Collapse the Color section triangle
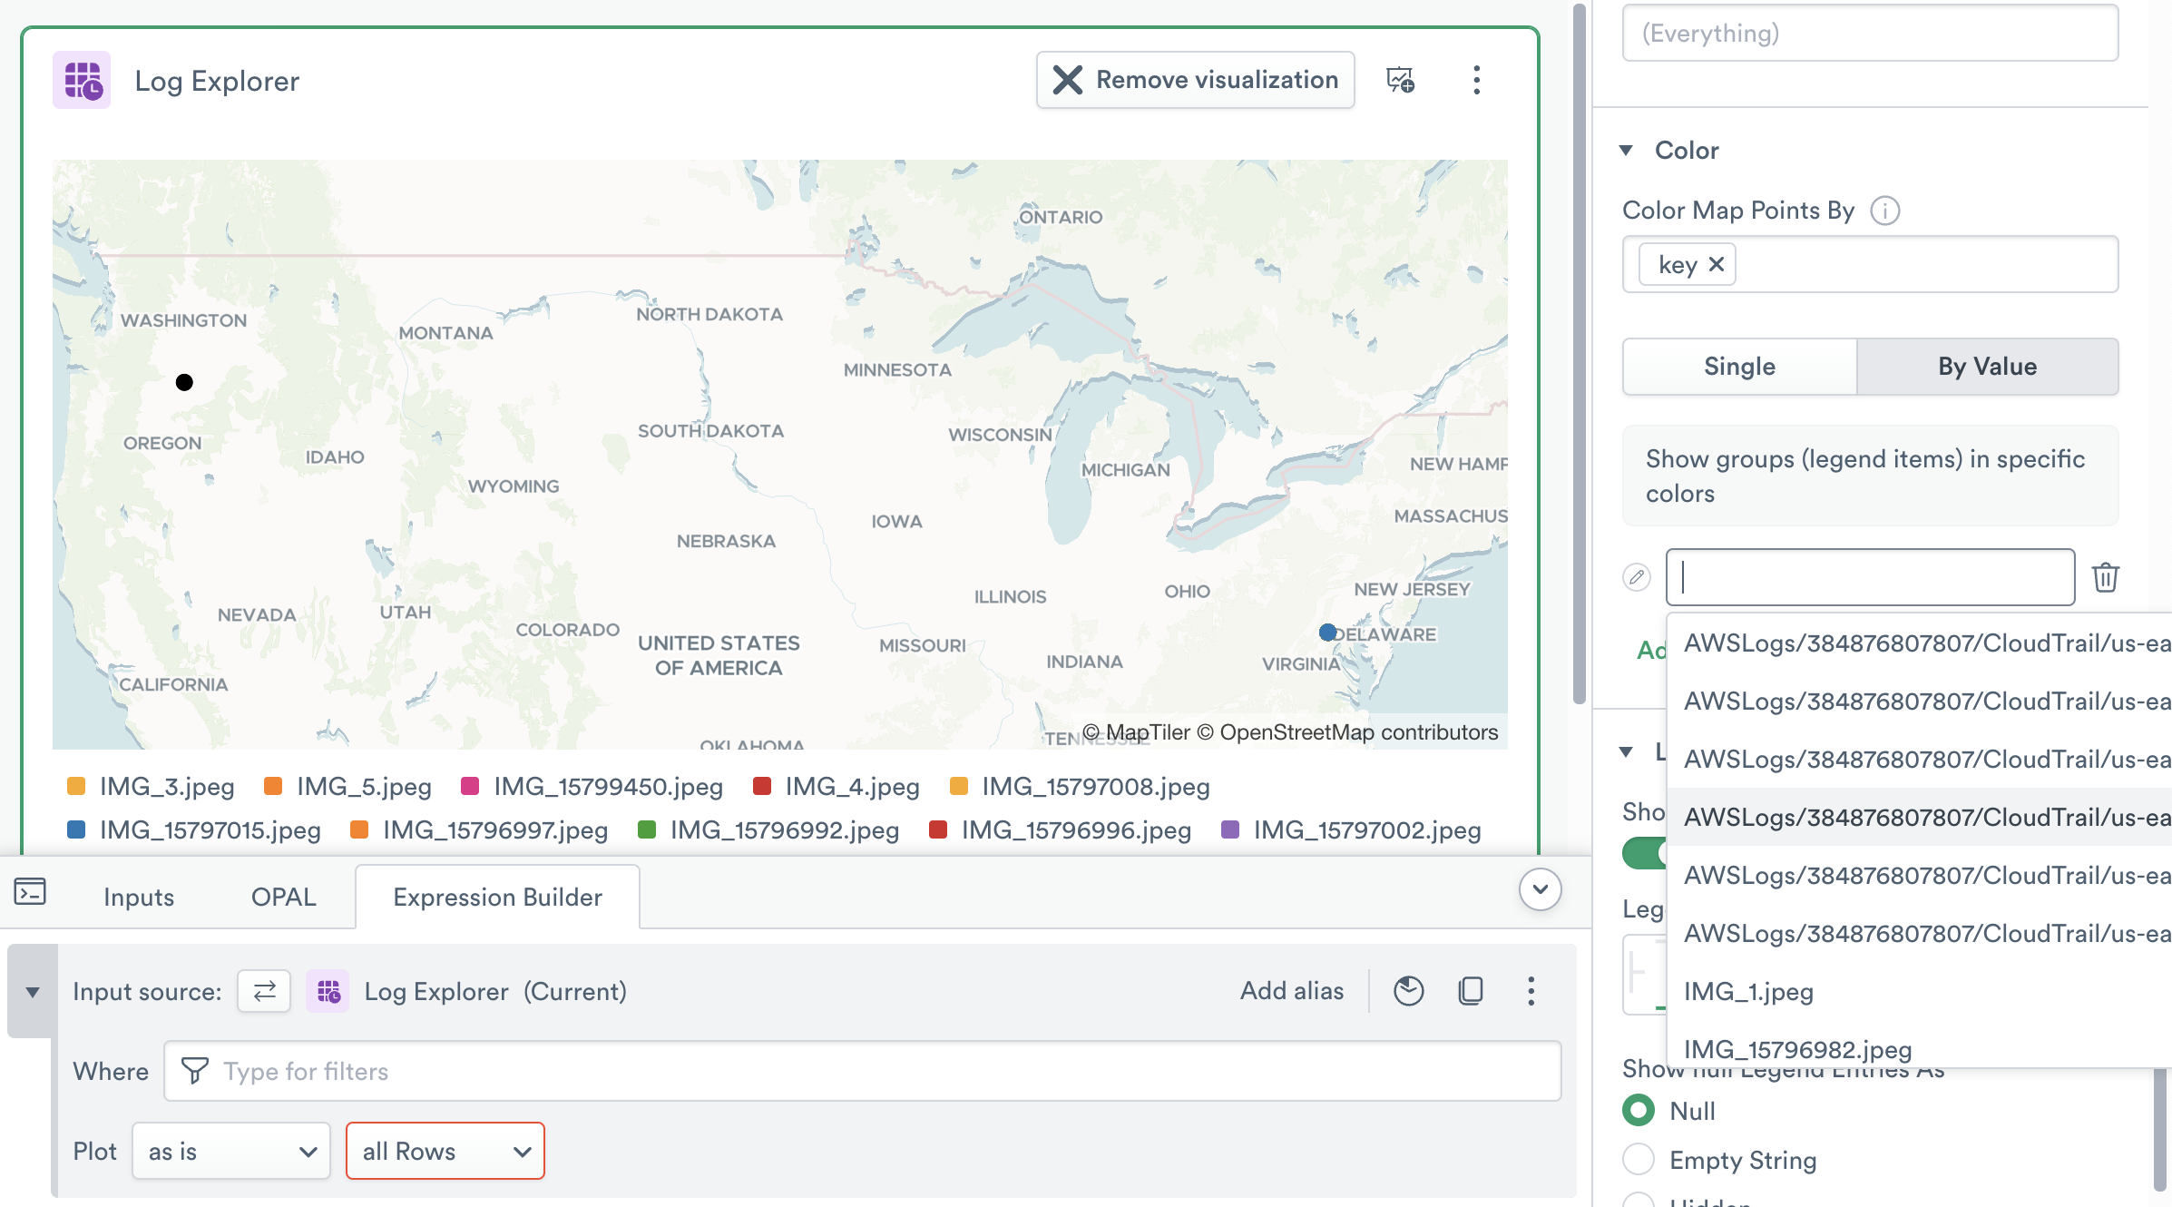Image resolution: width=2172 pixels, height=1207 pixels. (x=1627, y=151)
